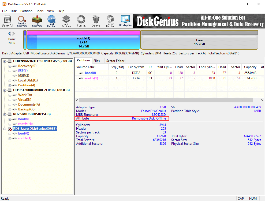Select the rootfs(1) row in partition table
Viewport: 265px width, 201px height.
pos(91,78)
